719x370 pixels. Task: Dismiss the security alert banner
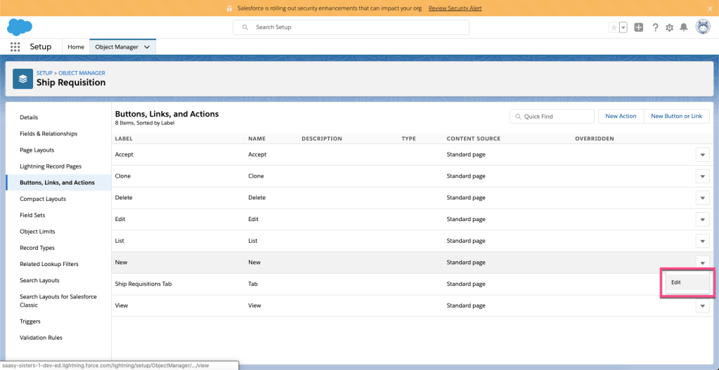pyautogui.click(x=710, y=8)
